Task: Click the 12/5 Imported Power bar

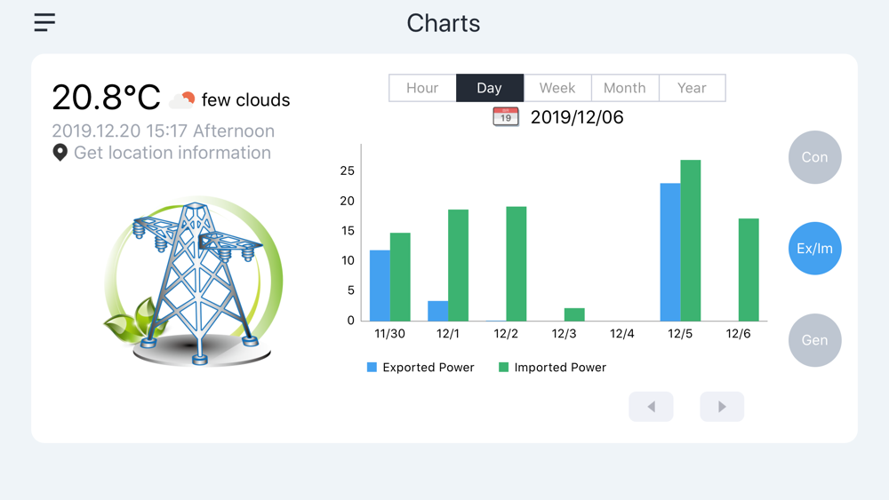Action: [x=691, y=240]
